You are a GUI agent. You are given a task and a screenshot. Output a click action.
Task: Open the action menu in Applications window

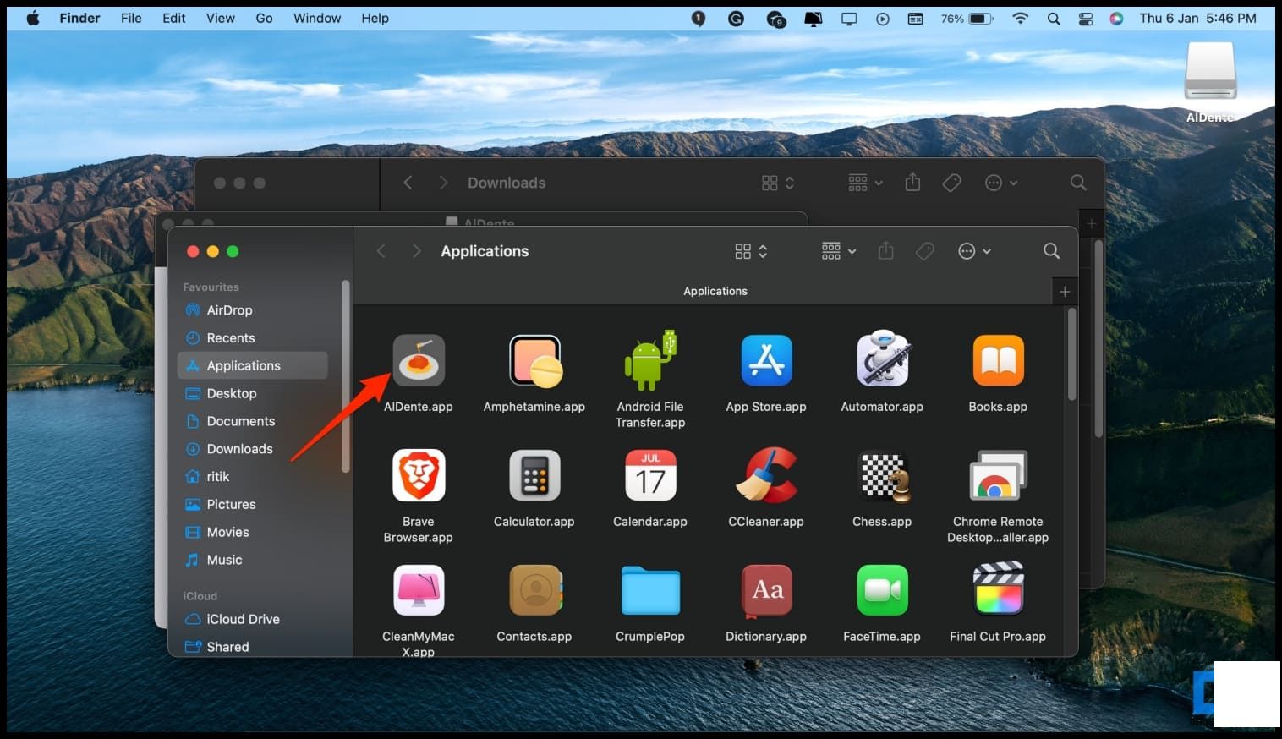tap(974, 251)
